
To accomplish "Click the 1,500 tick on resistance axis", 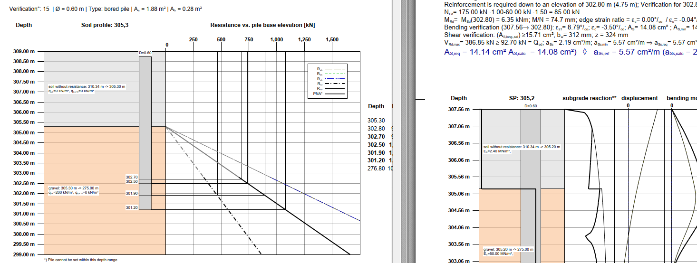I will click(332, 40).
